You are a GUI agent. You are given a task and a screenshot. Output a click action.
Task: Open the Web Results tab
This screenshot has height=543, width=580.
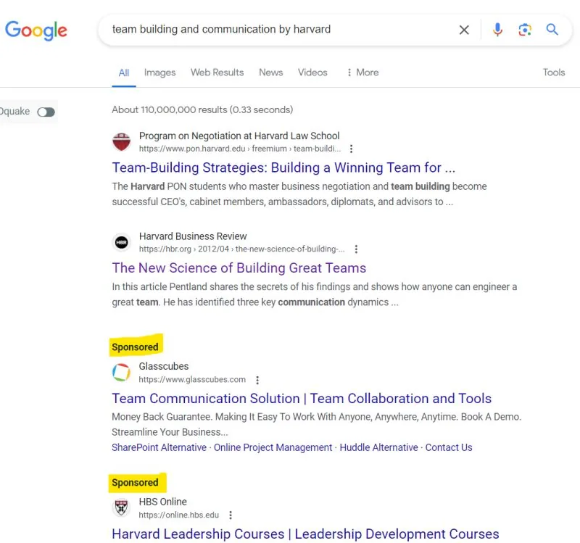[217, 72]
